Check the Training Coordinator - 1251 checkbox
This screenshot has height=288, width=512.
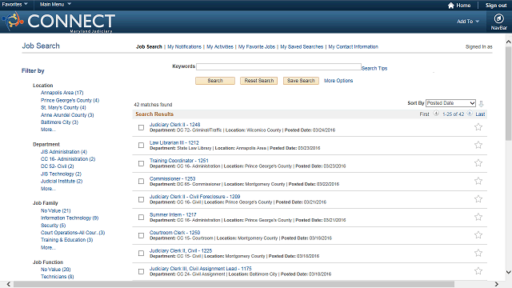(141, 163)
